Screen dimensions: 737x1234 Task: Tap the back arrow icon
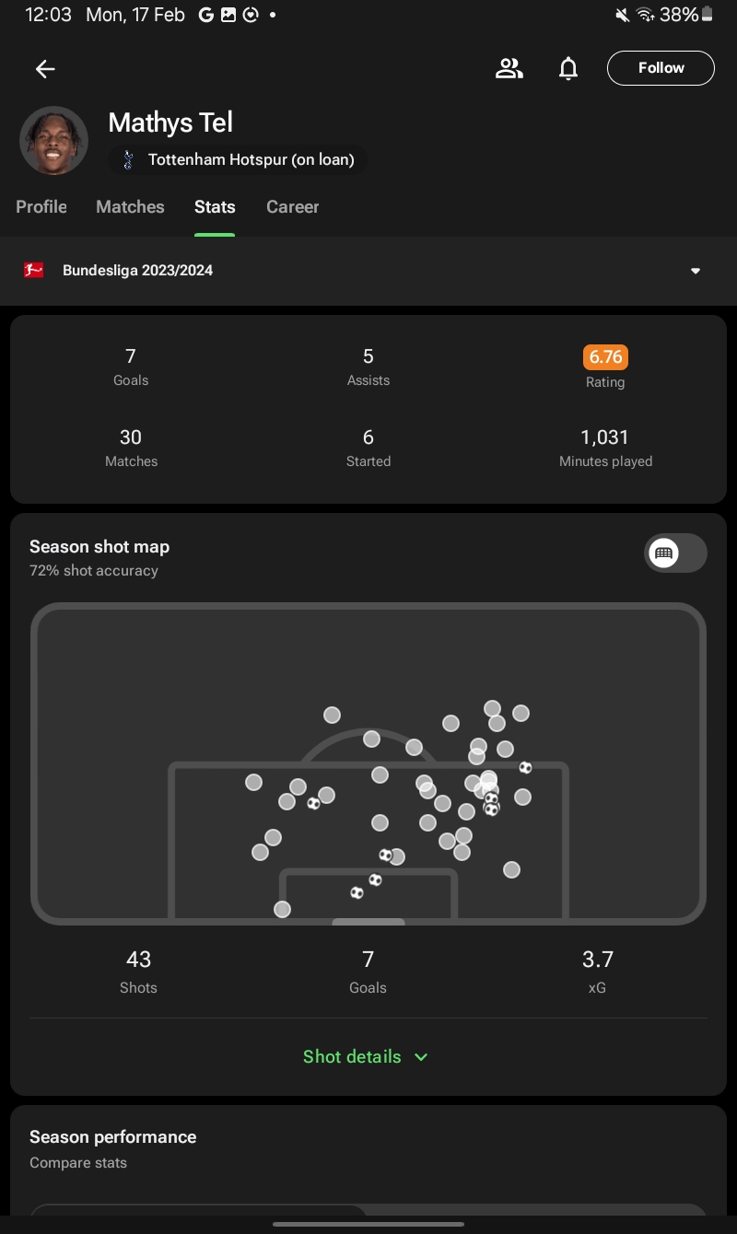click(45, 68)
